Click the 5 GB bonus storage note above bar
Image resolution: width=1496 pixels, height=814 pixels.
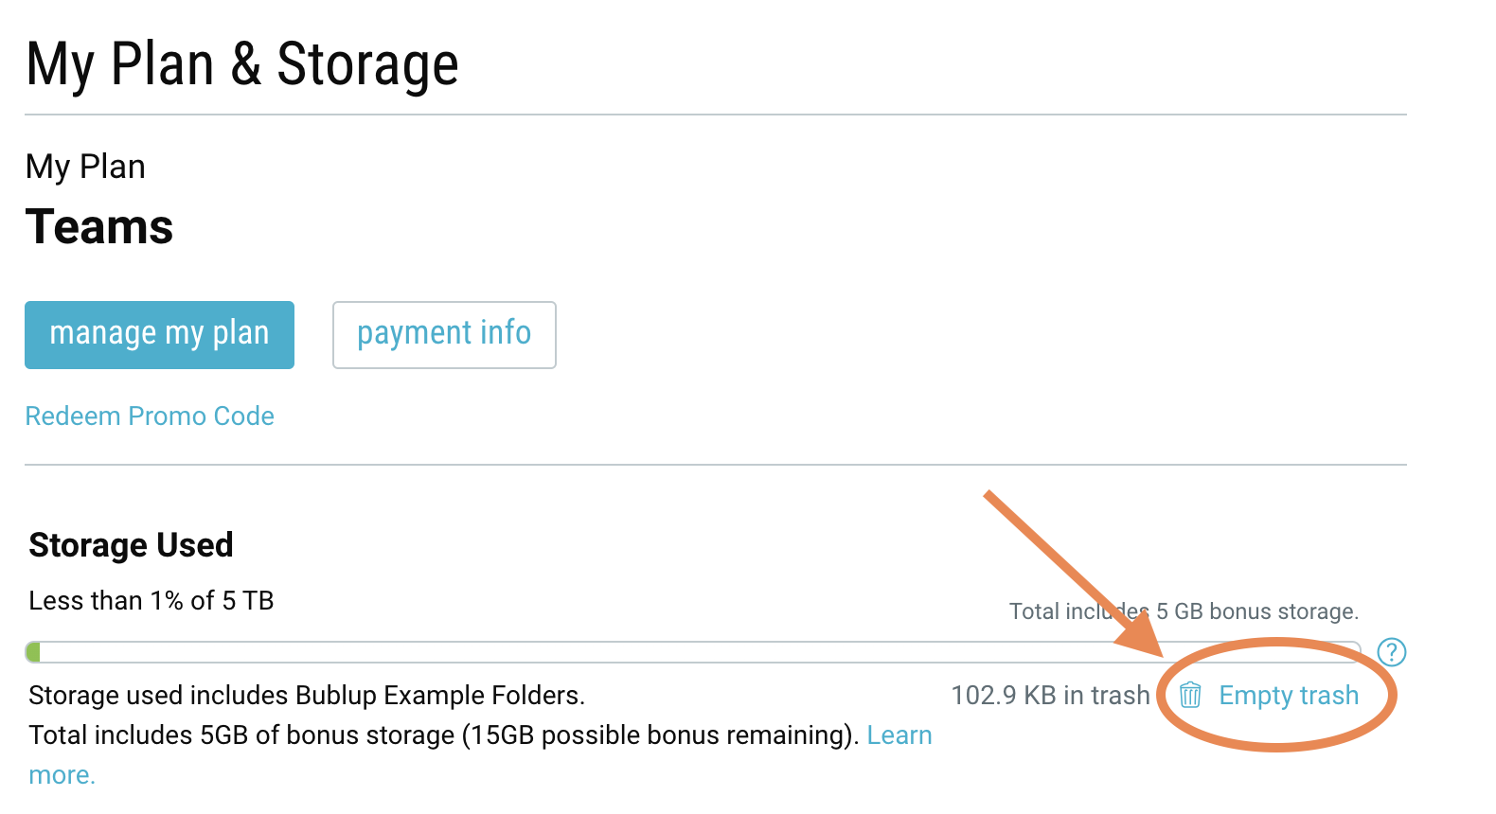pyautogui.click(x=1184, y=611)
